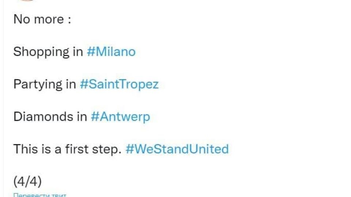
Task: Open the #Milano hashtag
Action: point(111,51)
